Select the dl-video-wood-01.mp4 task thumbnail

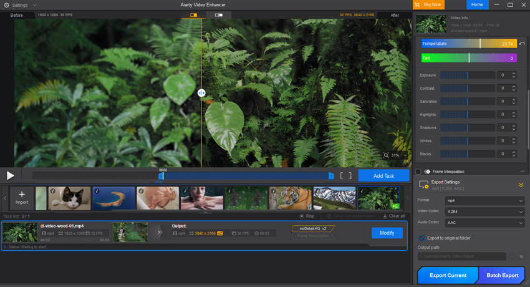click(x=21, y=232)
